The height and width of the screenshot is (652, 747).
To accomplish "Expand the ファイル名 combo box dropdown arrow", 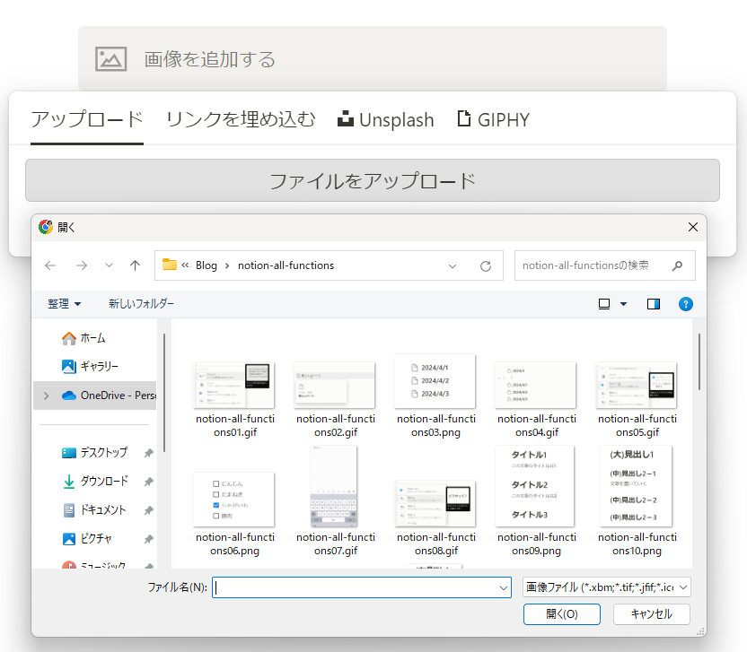I will (504, 587).
